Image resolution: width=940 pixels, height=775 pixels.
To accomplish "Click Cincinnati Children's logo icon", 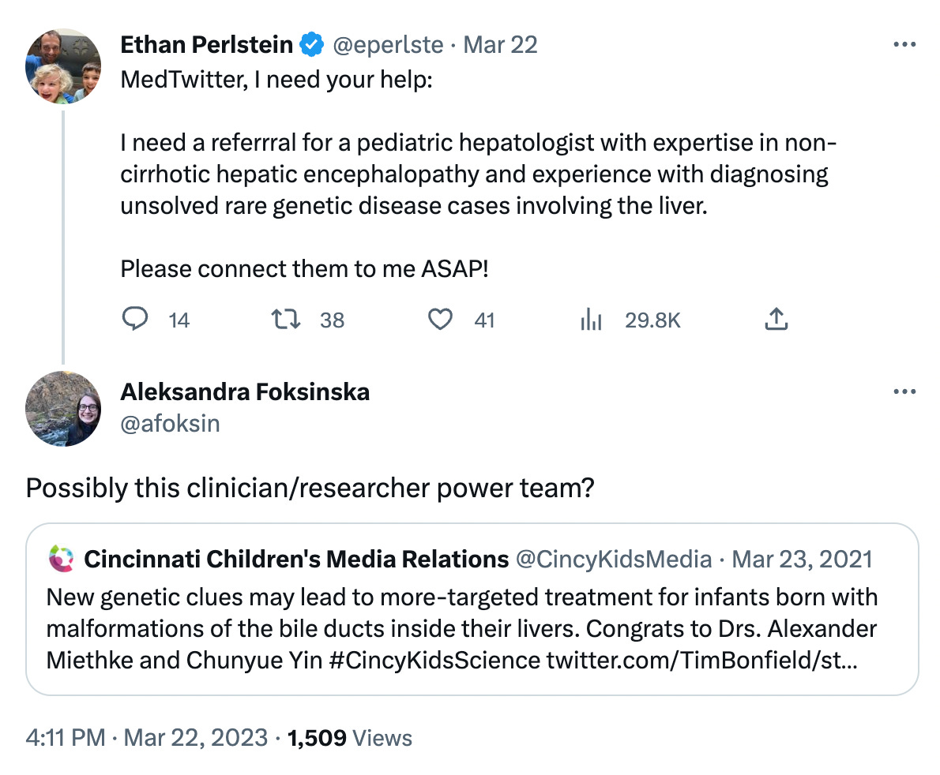I will [x=61, y=558].
